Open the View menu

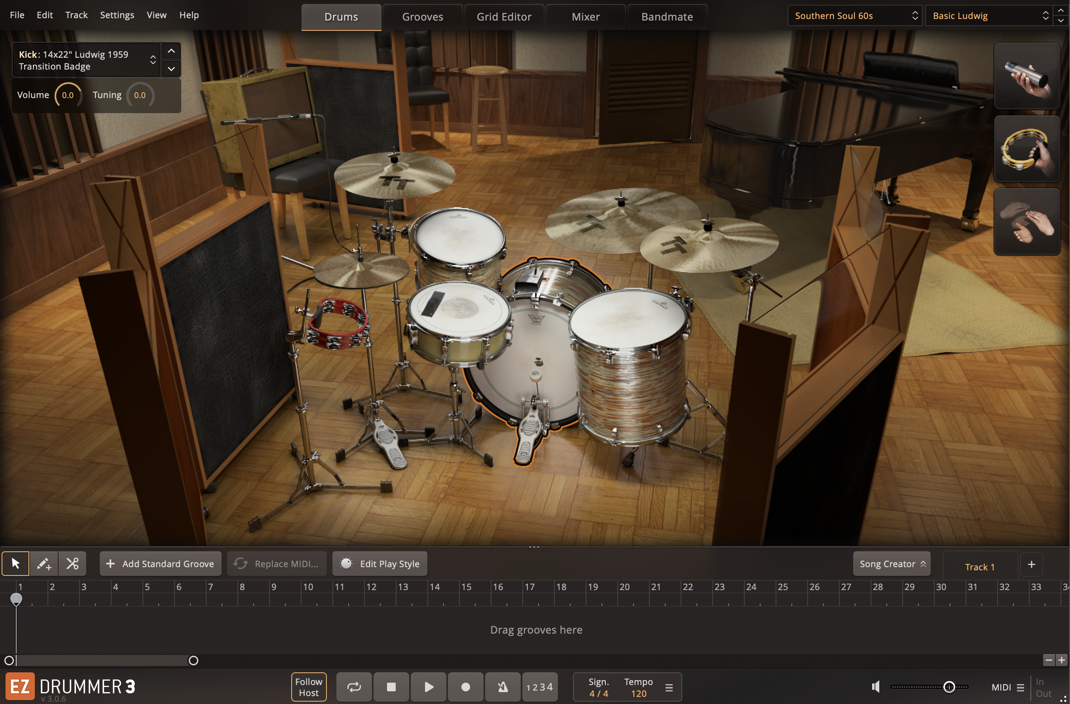[156, 15]
